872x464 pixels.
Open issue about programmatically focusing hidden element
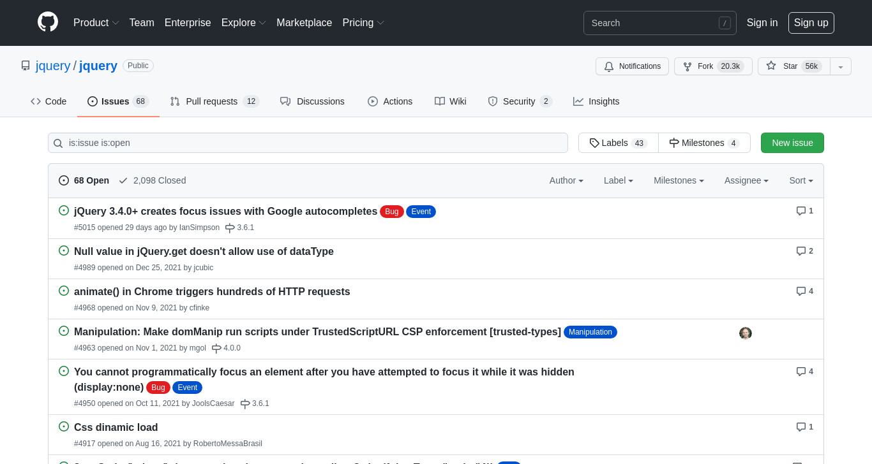point(324,379)
